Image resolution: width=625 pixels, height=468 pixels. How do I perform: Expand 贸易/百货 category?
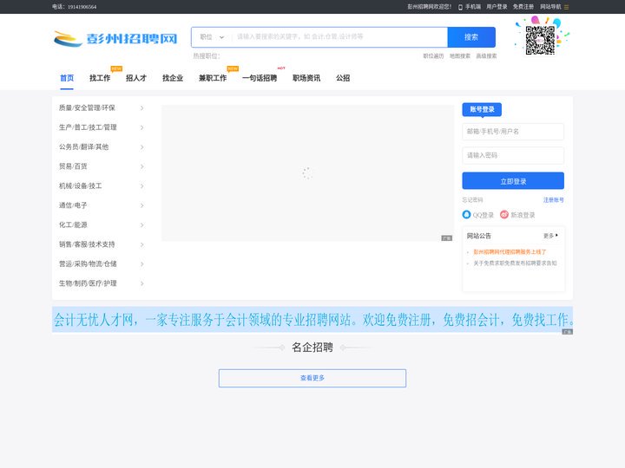(102, 166)
